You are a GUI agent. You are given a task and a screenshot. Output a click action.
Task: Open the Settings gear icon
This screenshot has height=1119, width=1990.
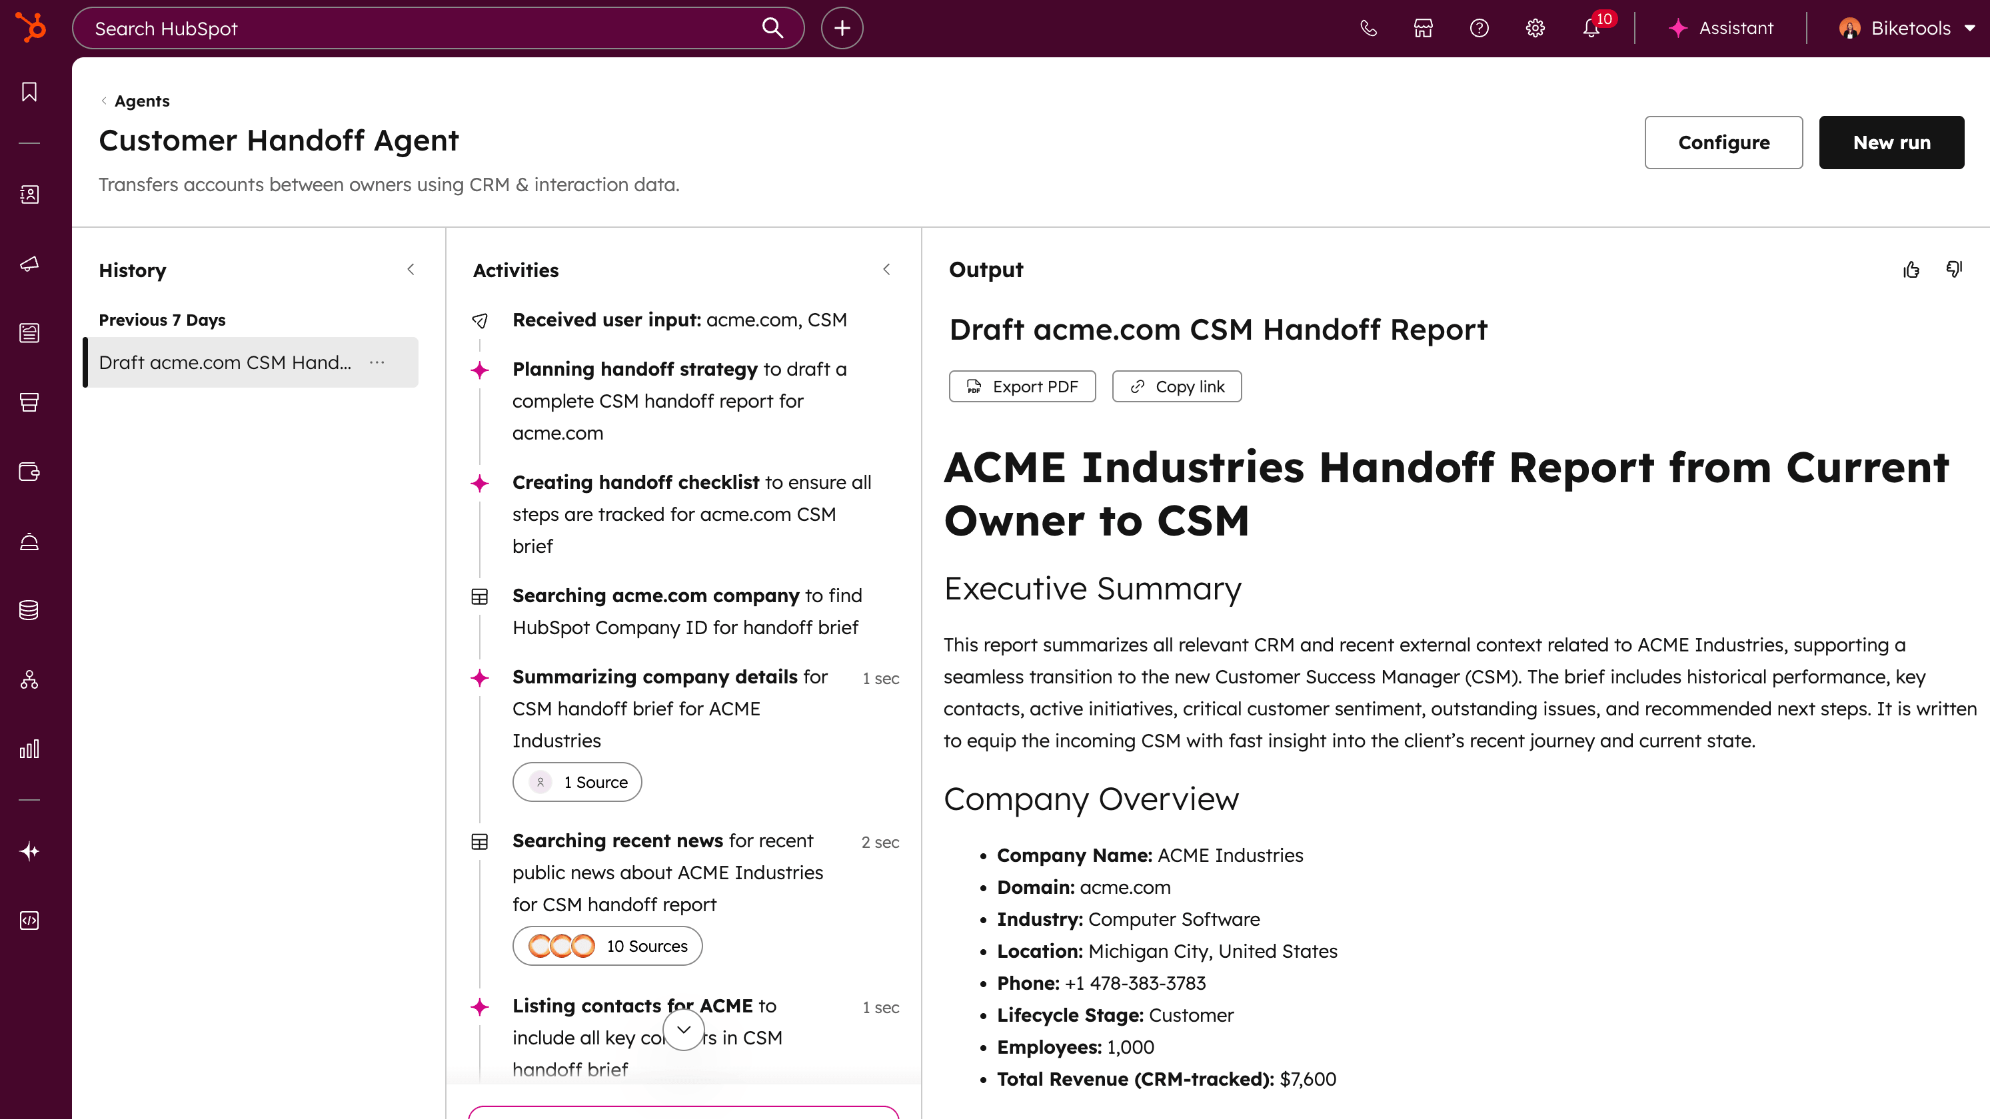1535,29
